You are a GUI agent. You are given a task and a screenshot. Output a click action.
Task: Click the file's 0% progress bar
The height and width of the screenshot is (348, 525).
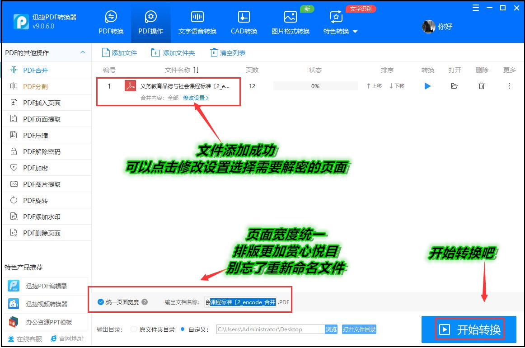click(x=315, y=86)
